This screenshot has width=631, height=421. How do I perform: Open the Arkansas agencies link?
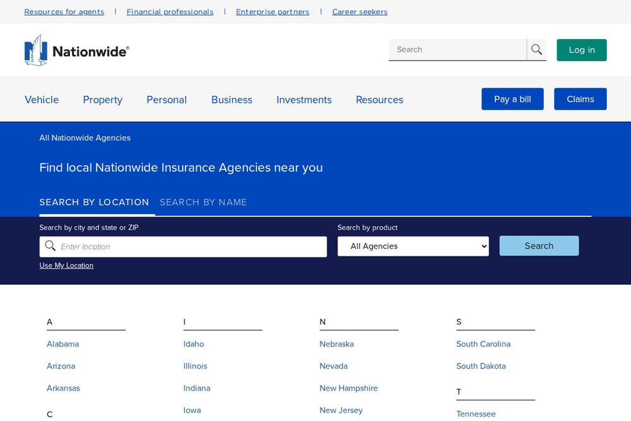[x=63, y=388]
